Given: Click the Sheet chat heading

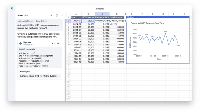Looking at the screenshot, I should [x=23, y=15].
